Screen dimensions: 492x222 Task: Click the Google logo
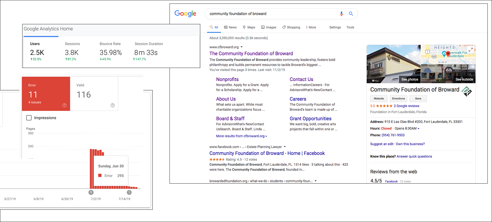coord(185,14)
